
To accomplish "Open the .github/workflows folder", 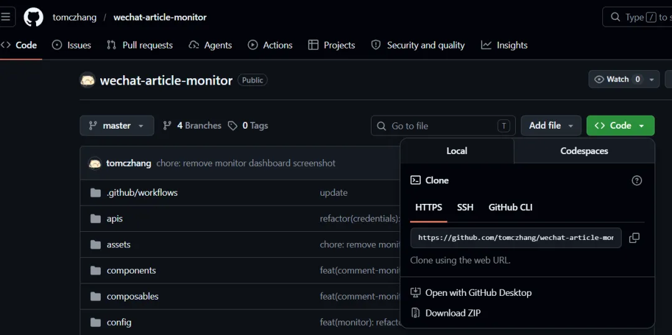I will [142, 193].
